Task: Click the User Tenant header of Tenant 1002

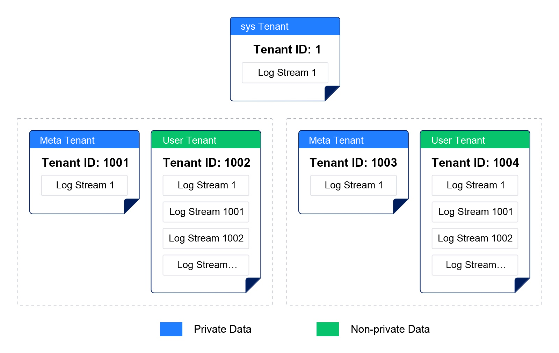Action: pos(206,140)
